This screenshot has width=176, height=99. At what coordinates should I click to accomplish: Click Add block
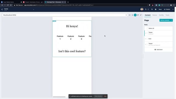click(158, 50)
